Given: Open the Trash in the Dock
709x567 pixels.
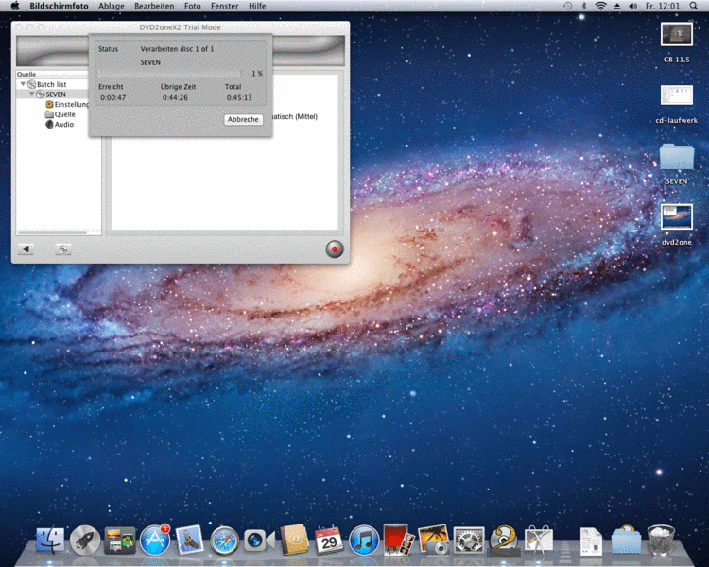Looking at the screenshot, I should tap(661, 540).
